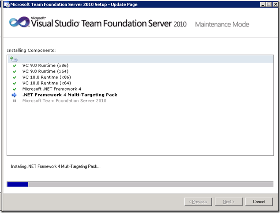Image resolution: width=280 pixels, height=213 pixels.
Task: Click the green checkmark beside VC 10.0 Runtime (x64)
Action: [x=15, y=83]
